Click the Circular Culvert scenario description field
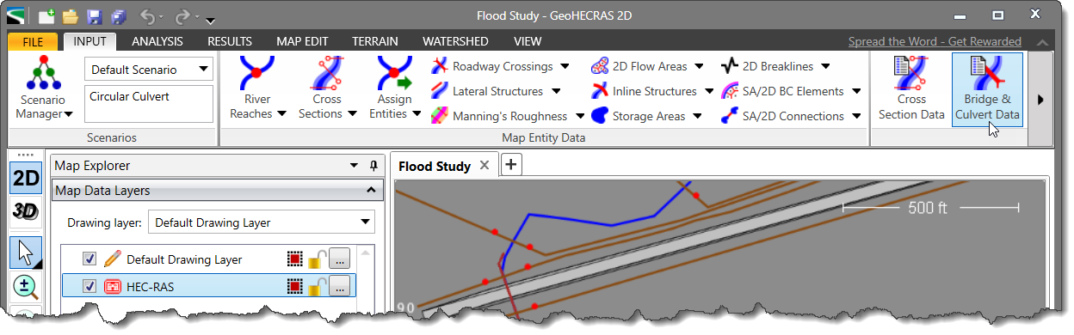Viewport: 1074px width, 335px height. click(x=149, y=103)
